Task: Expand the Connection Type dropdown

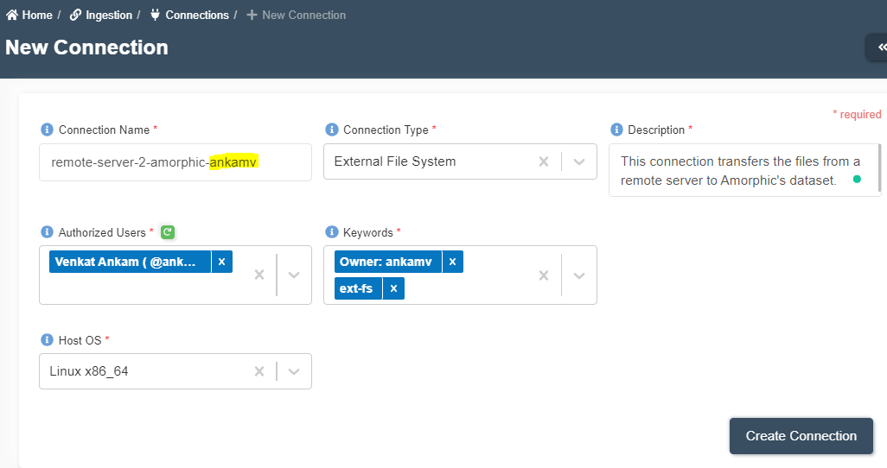Action: (578, 161)
